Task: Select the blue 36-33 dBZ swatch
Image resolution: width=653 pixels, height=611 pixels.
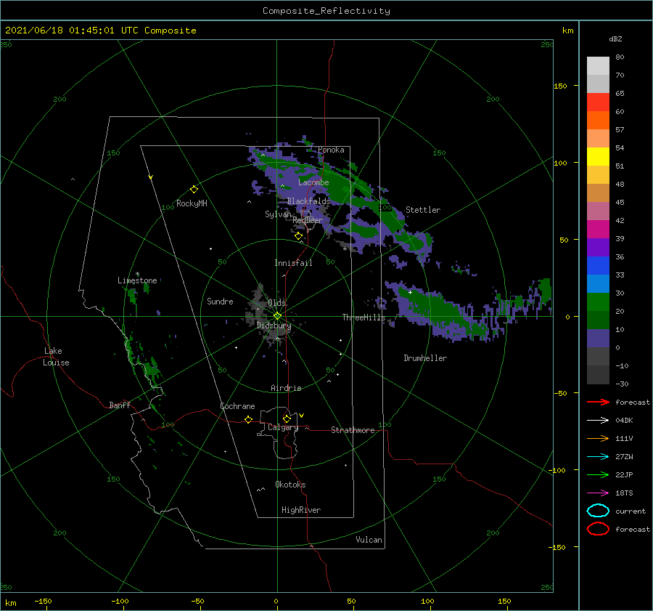Action: tap(598, 265)
